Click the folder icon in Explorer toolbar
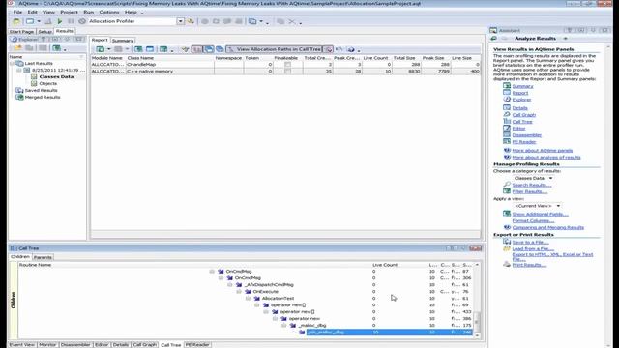 (x=17, y=48)
